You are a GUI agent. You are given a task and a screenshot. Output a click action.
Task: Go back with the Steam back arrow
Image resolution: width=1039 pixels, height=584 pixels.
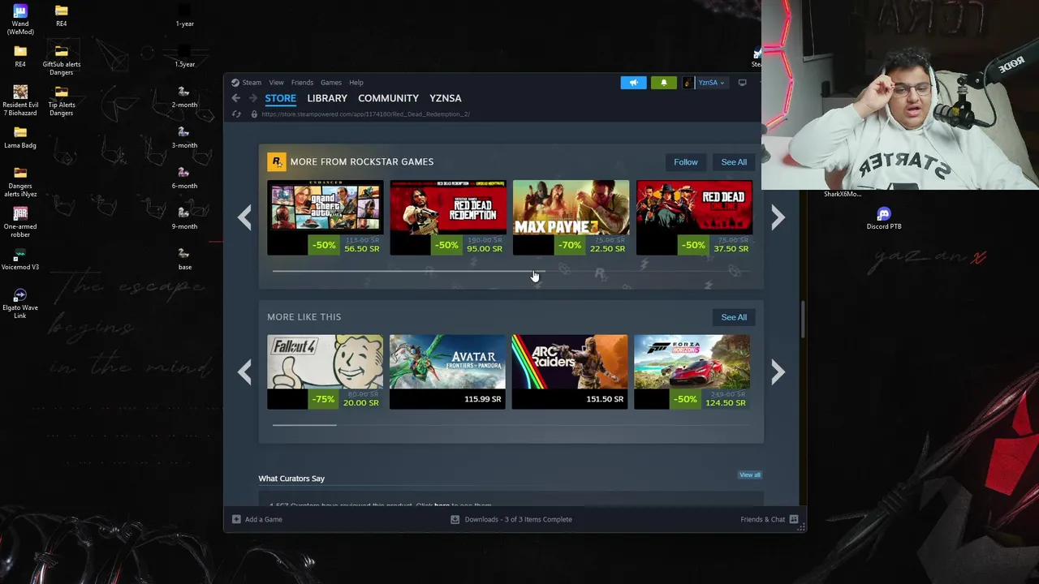[235, 98]
